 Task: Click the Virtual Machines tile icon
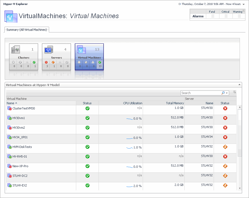(x=81, y=50)
